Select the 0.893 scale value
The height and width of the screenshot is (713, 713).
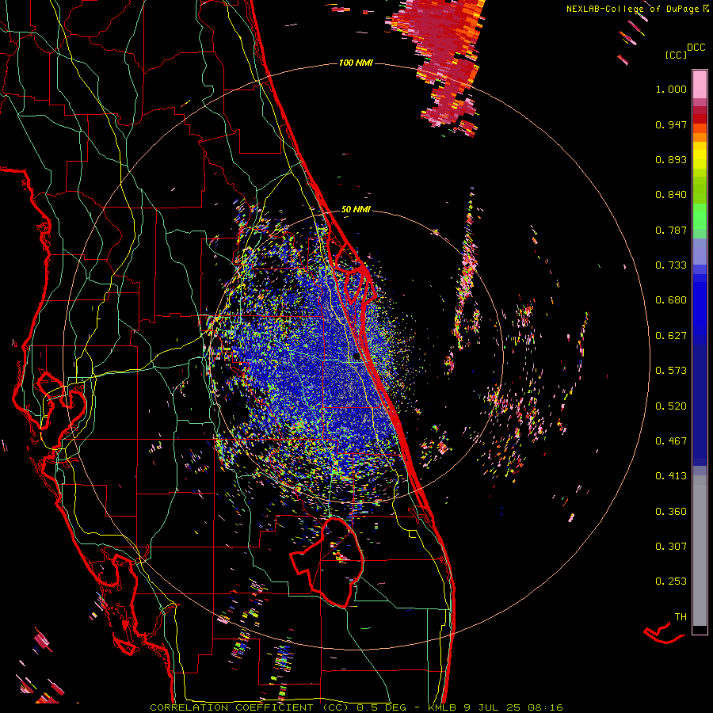[x=671, y=159]
